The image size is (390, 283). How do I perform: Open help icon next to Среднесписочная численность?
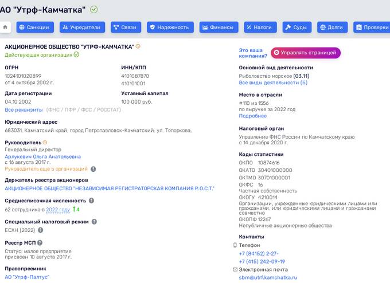(92, 201)
